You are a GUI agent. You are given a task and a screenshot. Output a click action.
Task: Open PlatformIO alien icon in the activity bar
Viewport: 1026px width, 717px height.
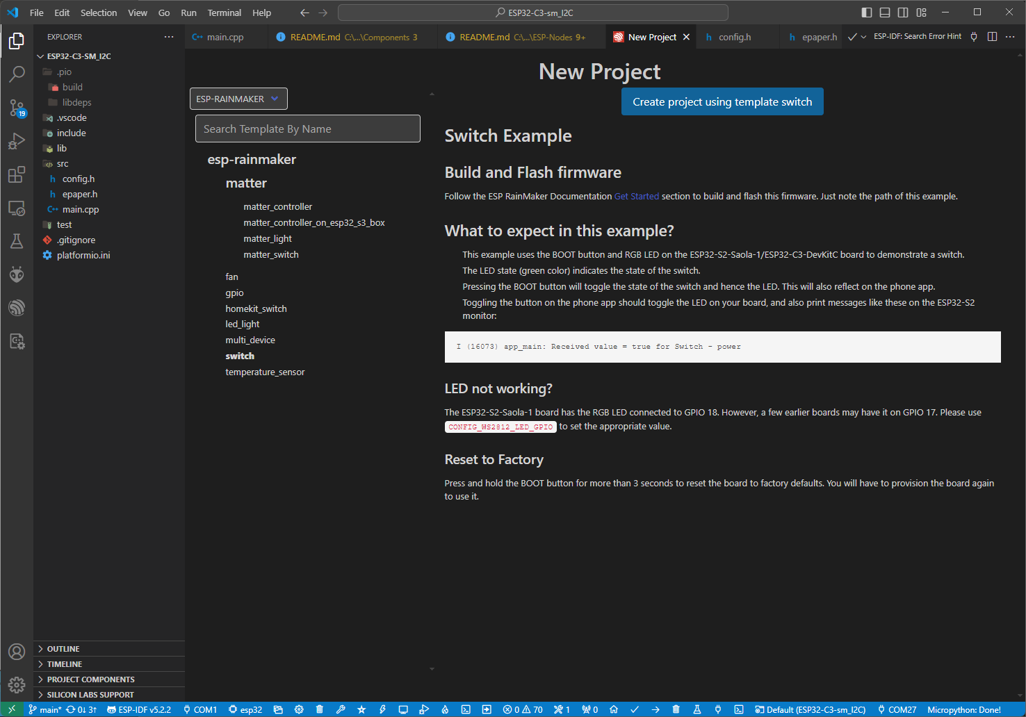[17, 274]
